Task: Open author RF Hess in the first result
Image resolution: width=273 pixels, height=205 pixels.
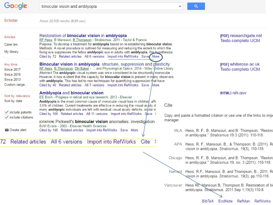Action: 46,40
